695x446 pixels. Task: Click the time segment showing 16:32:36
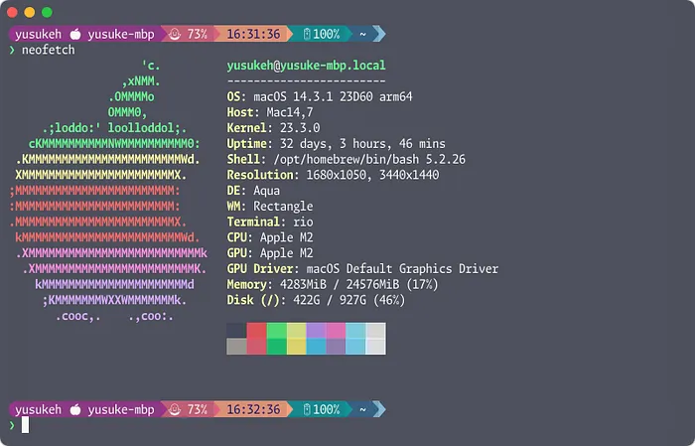point(253,409)
